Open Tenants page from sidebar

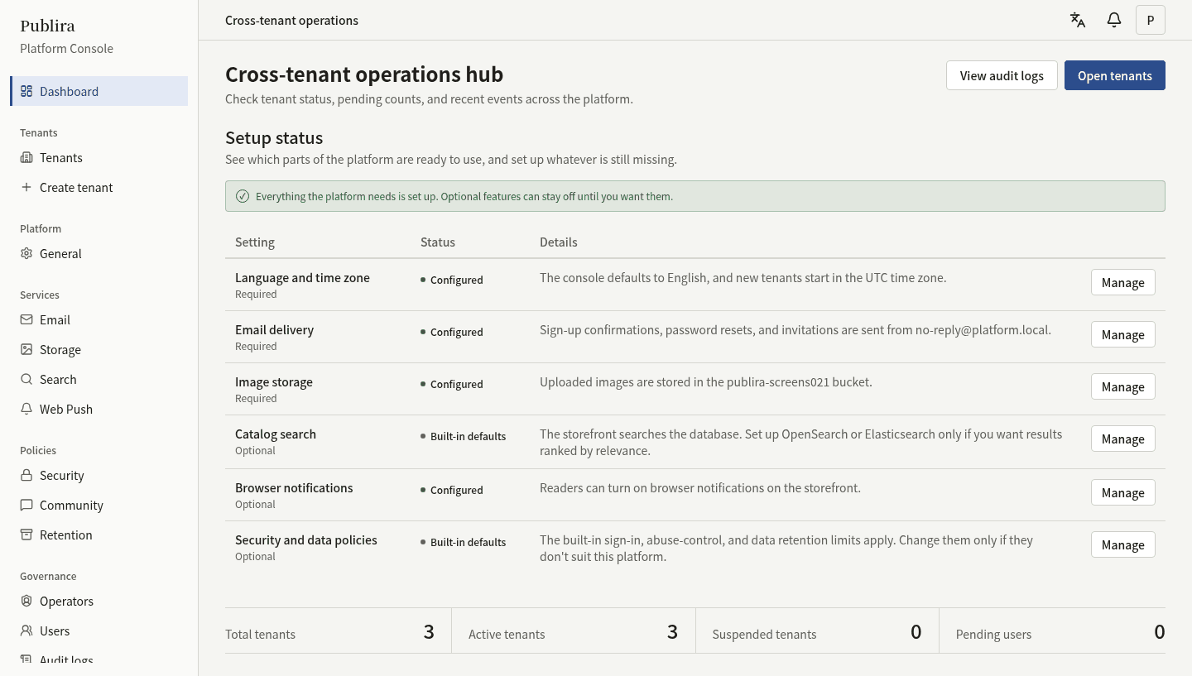click(99, 157)
